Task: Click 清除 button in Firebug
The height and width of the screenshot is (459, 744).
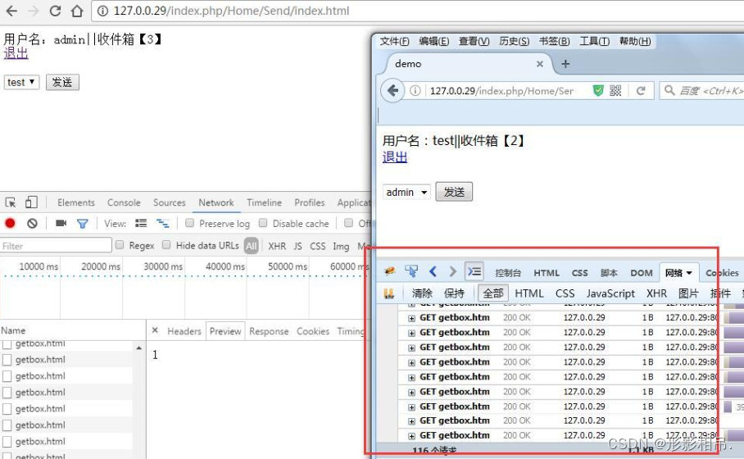Action: click(422, 293)
